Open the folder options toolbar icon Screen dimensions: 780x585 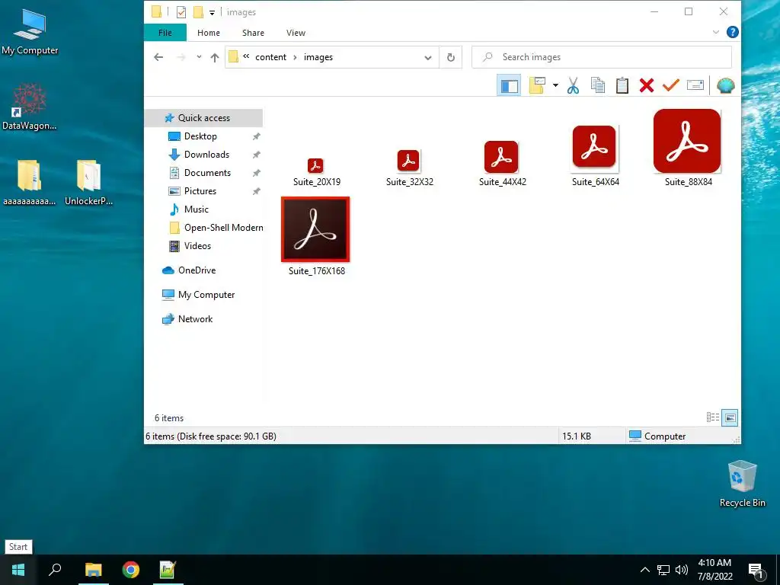point(537,85)
